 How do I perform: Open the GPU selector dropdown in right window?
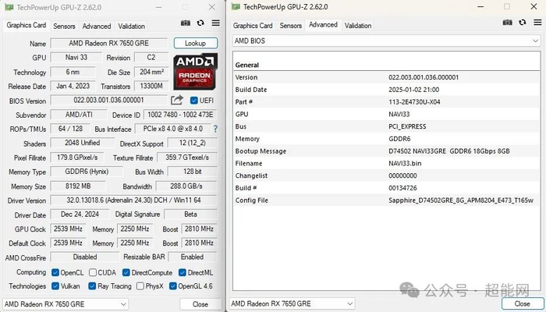tap(292, 303)
